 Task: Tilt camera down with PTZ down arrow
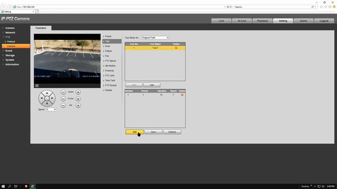tap(47, 103)
